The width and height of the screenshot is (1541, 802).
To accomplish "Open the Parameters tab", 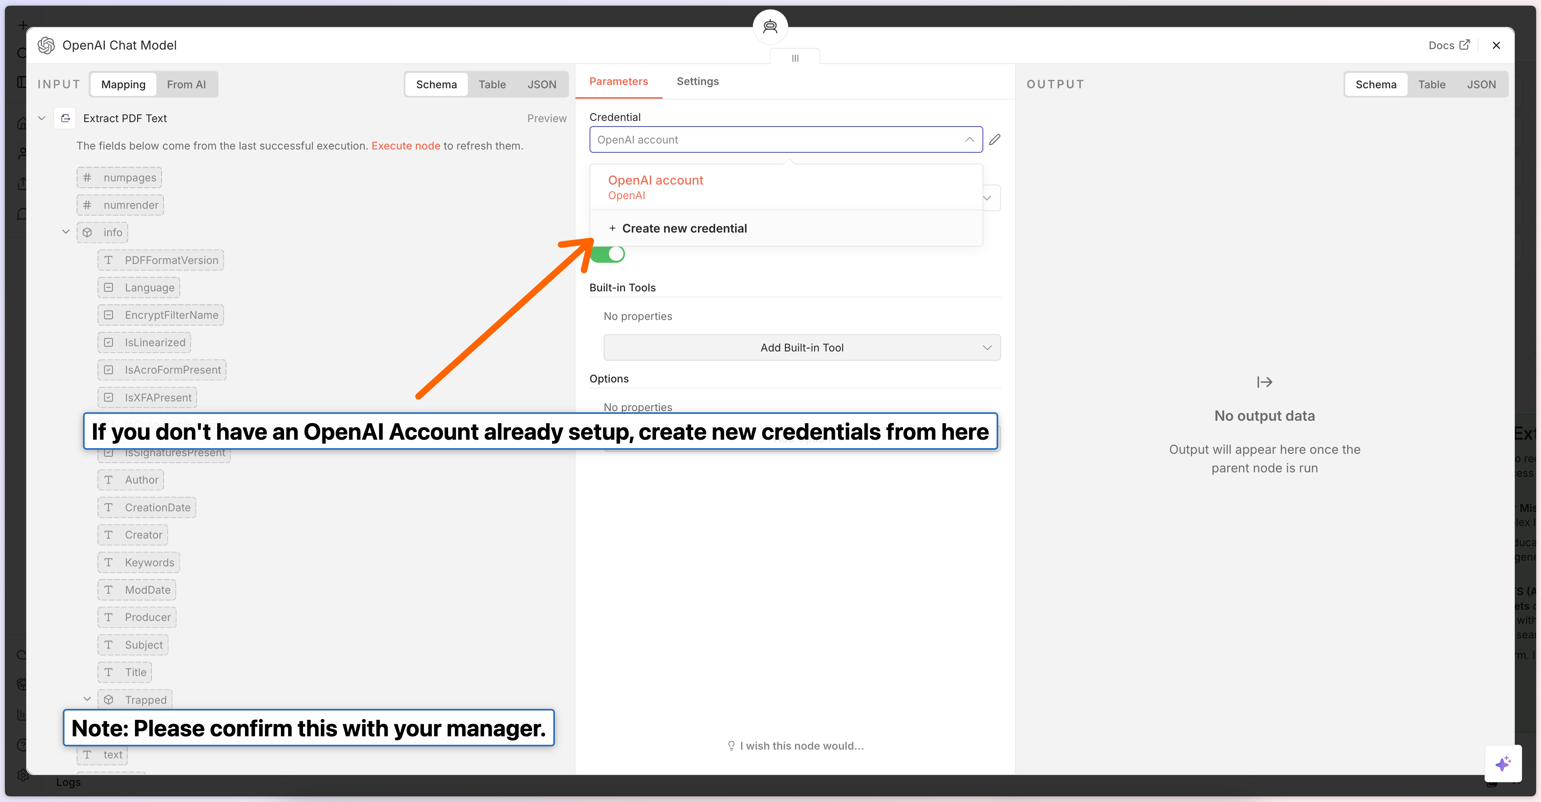I will point(619,81).
